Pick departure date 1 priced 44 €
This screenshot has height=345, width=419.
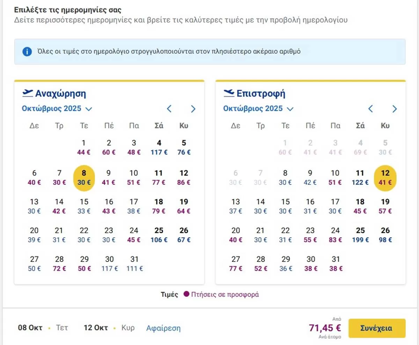click(x=84, y=147)
